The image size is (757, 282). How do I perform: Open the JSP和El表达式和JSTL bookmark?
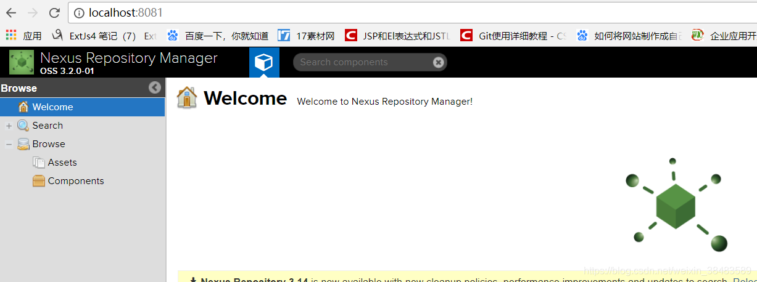pyautogui.click(x=398, y=36)
